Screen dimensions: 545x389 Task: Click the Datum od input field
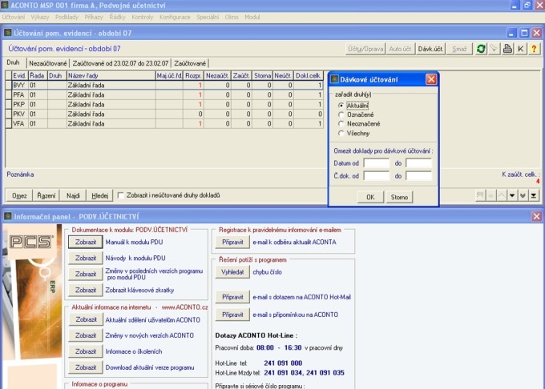click(376, 163)
